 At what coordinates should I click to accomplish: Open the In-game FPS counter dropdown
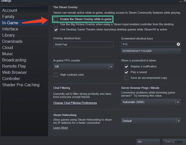(83, 67)
